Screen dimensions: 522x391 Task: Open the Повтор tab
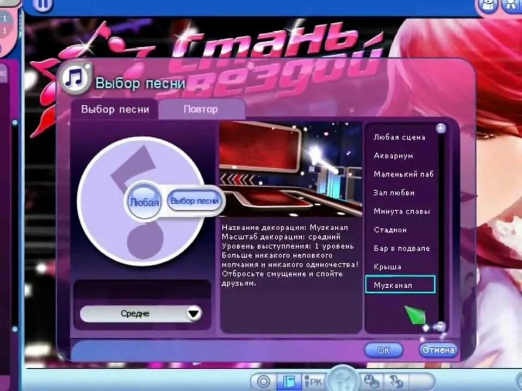point(201,109)
